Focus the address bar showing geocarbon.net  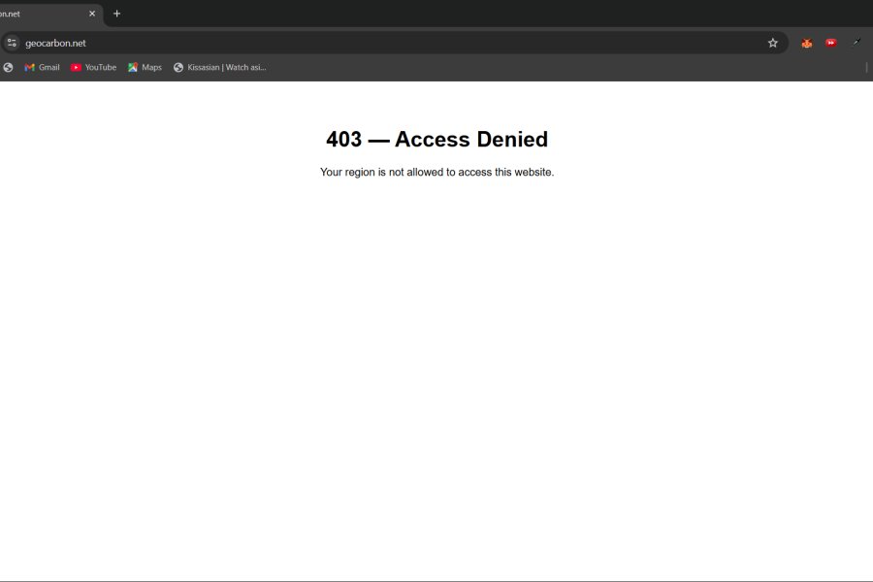point(388,43)
